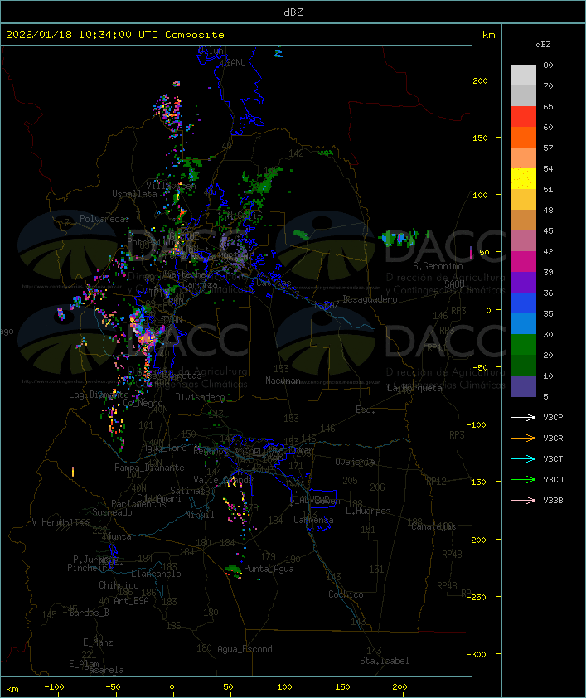The image size is (586, 698).
Task: Click the pink VBBB arrow icon
Action: click(x=523, y=501)
